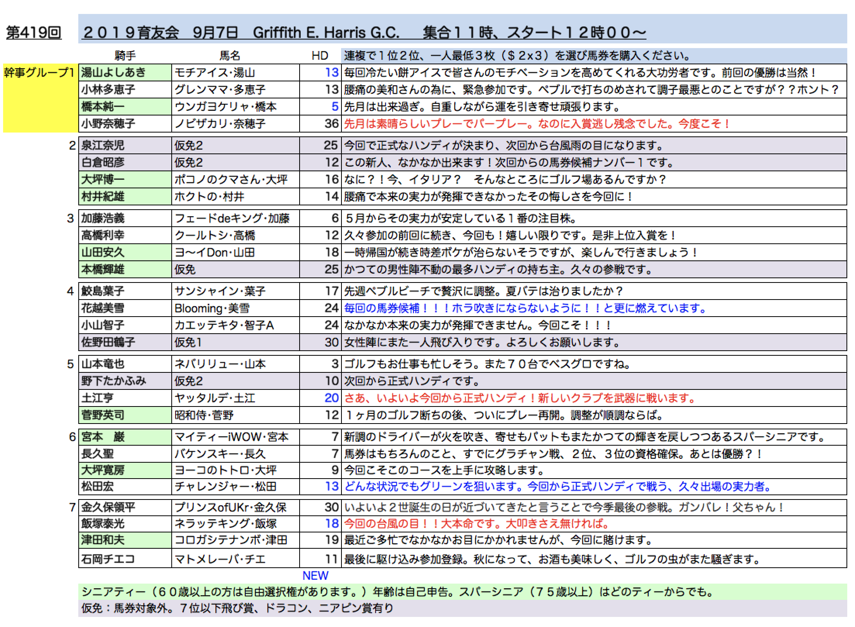The height and width of the screenshot is (627, 855).
Task: Select rider cell 金久保領平
Action: (125, 507)
